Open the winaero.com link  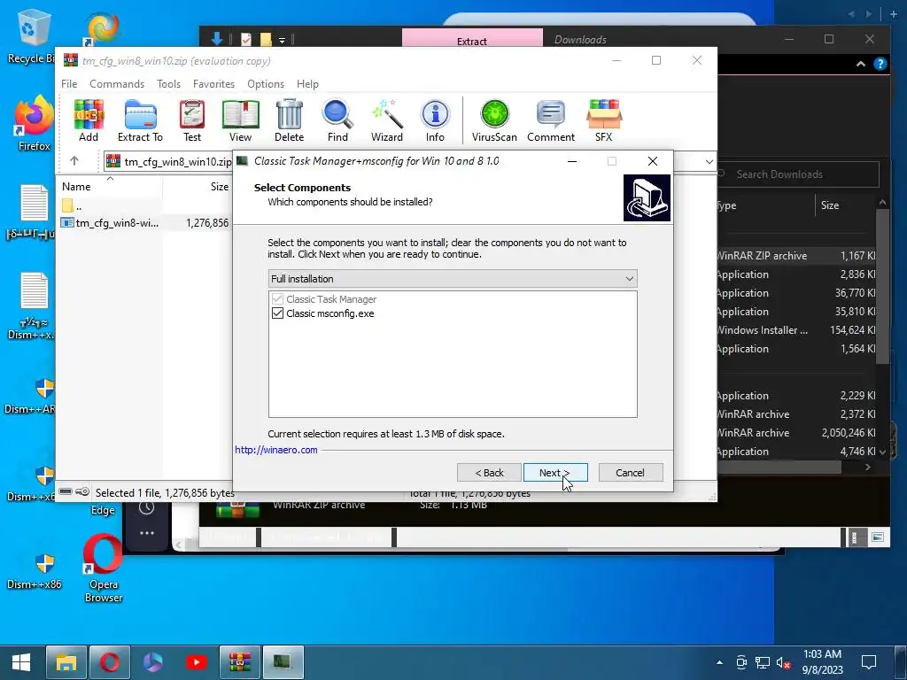[276, 450]
